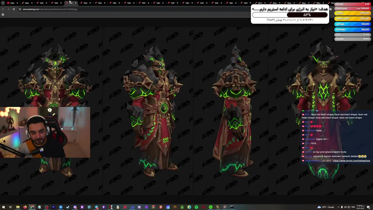Close the "All N" tab

265,3
